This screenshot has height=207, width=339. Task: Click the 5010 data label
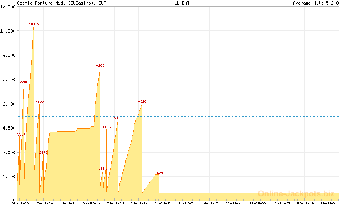[x=118, y=118]
